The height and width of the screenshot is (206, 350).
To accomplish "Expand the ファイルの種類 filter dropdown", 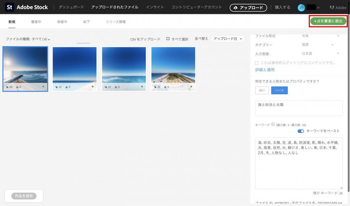I will click(28, 39).
